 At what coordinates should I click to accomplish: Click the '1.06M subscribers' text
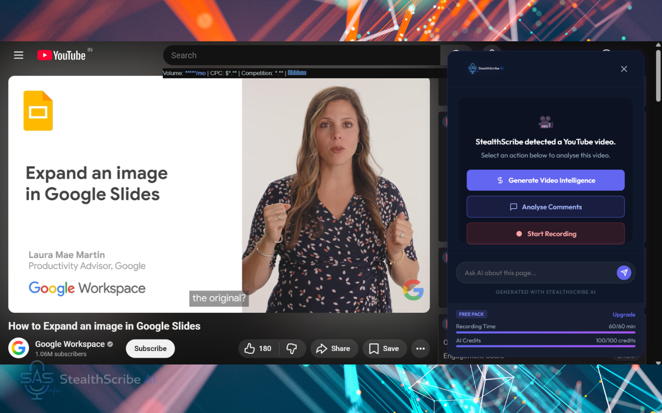[61, 354]
